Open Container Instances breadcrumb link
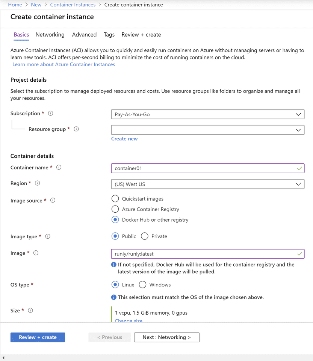Image resolution: width=313 pixels, height=361 pixels. 73,5
